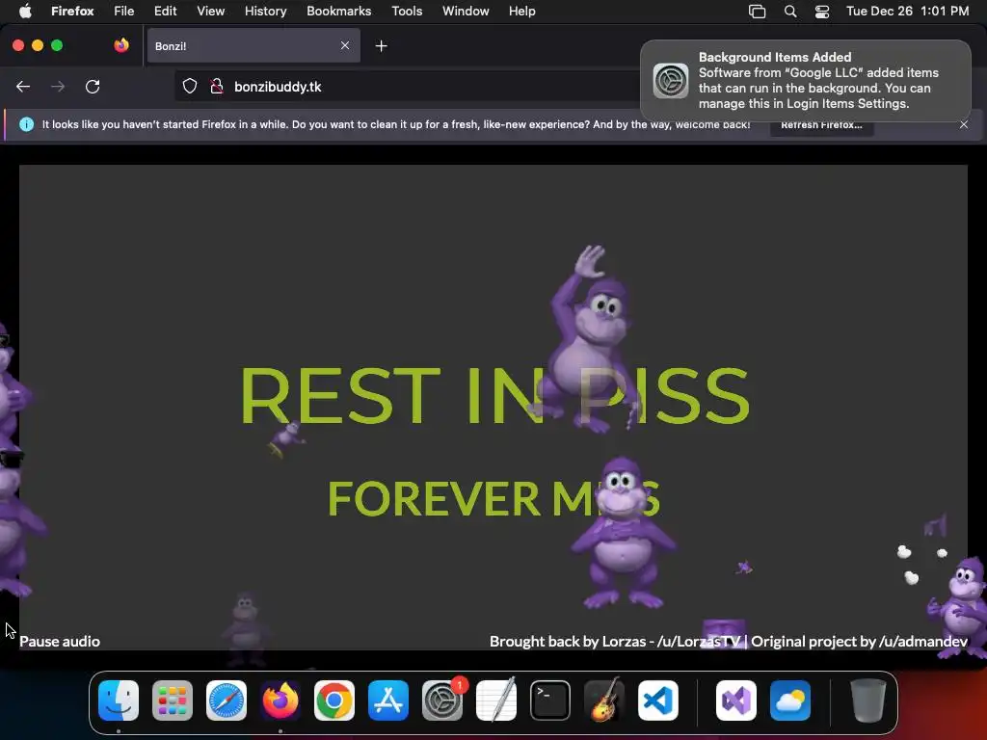
Task: Open the Window menu
Action: pyautogui.click(x=466, y=11)
